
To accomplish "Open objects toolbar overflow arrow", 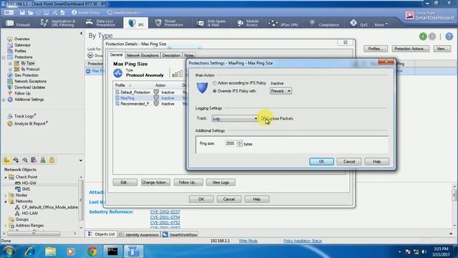I will pyautogui.click(x=81, y=161).
